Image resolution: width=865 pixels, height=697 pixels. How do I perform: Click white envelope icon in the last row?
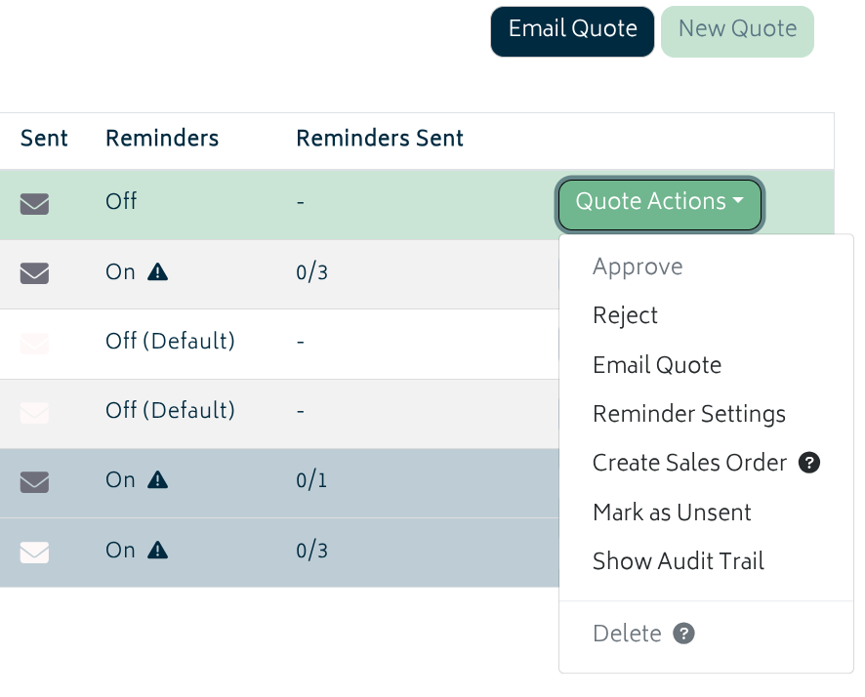point(34,552)
